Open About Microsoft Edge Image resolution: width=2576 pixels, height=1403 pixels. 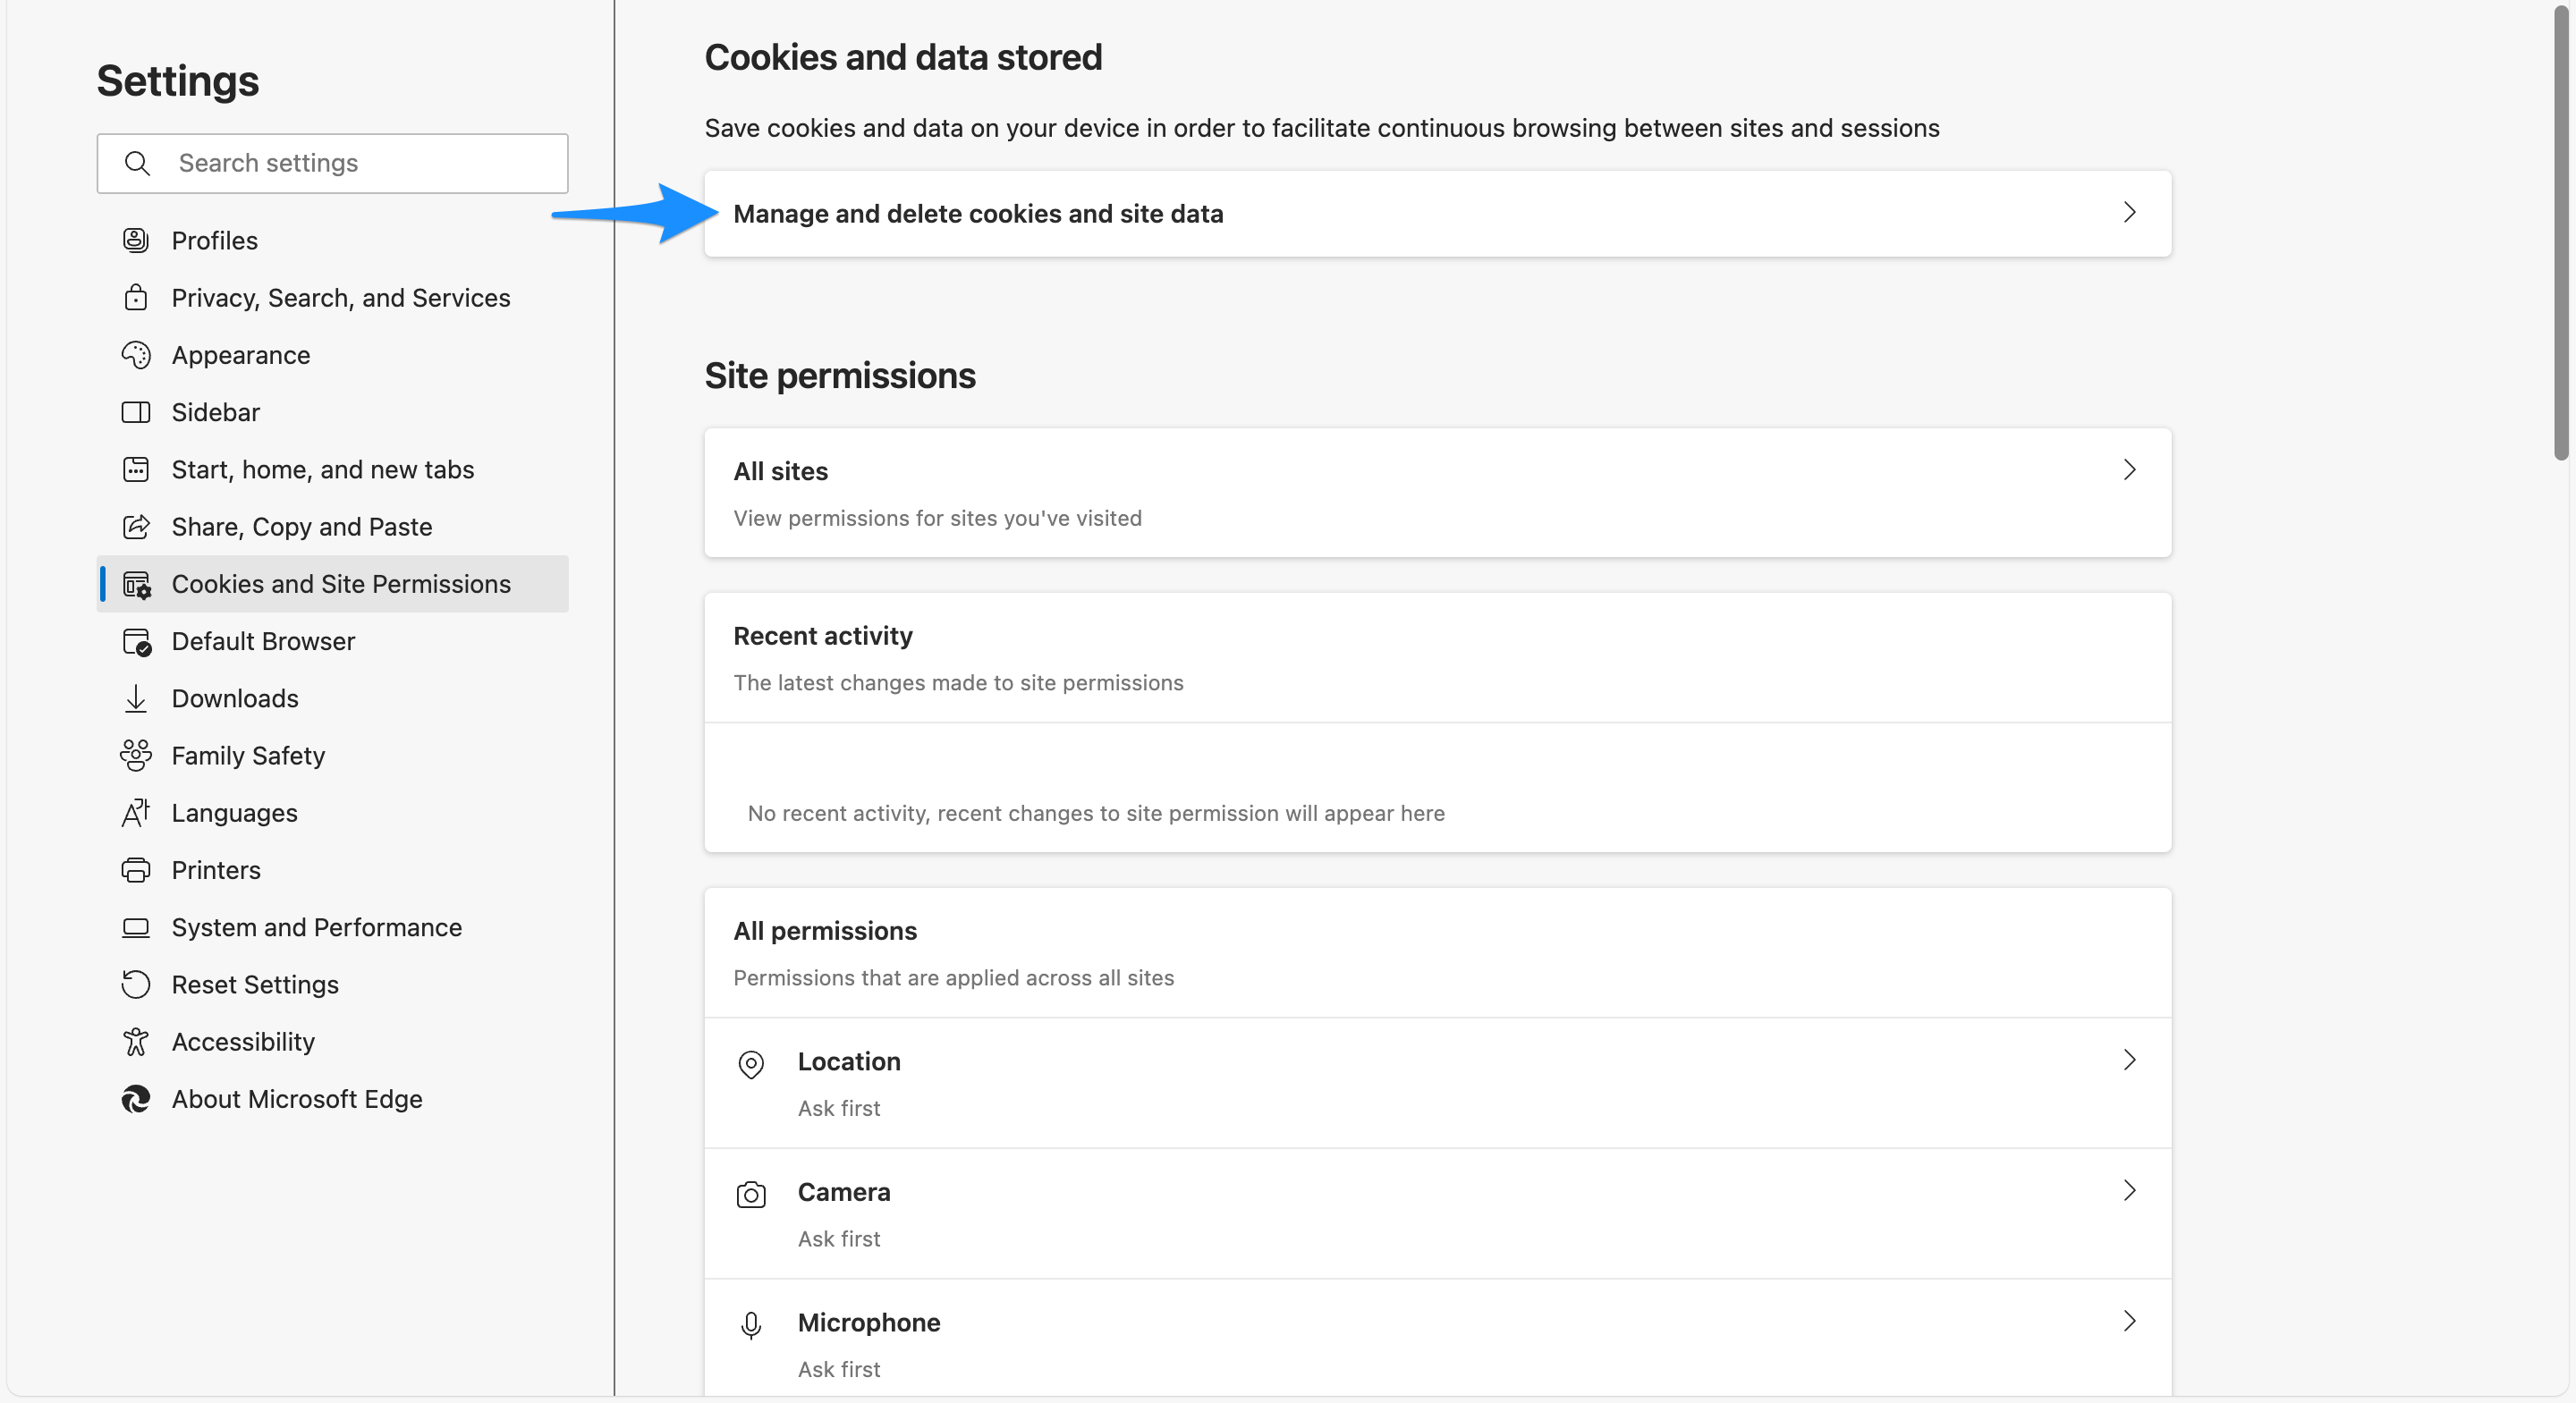click(x=296, y=1099)
